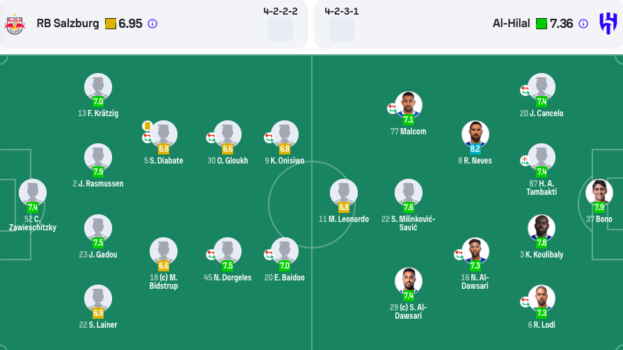Click the Al-Hilal club crest
This screenshot has width=623, height=350.
(608, 24)
